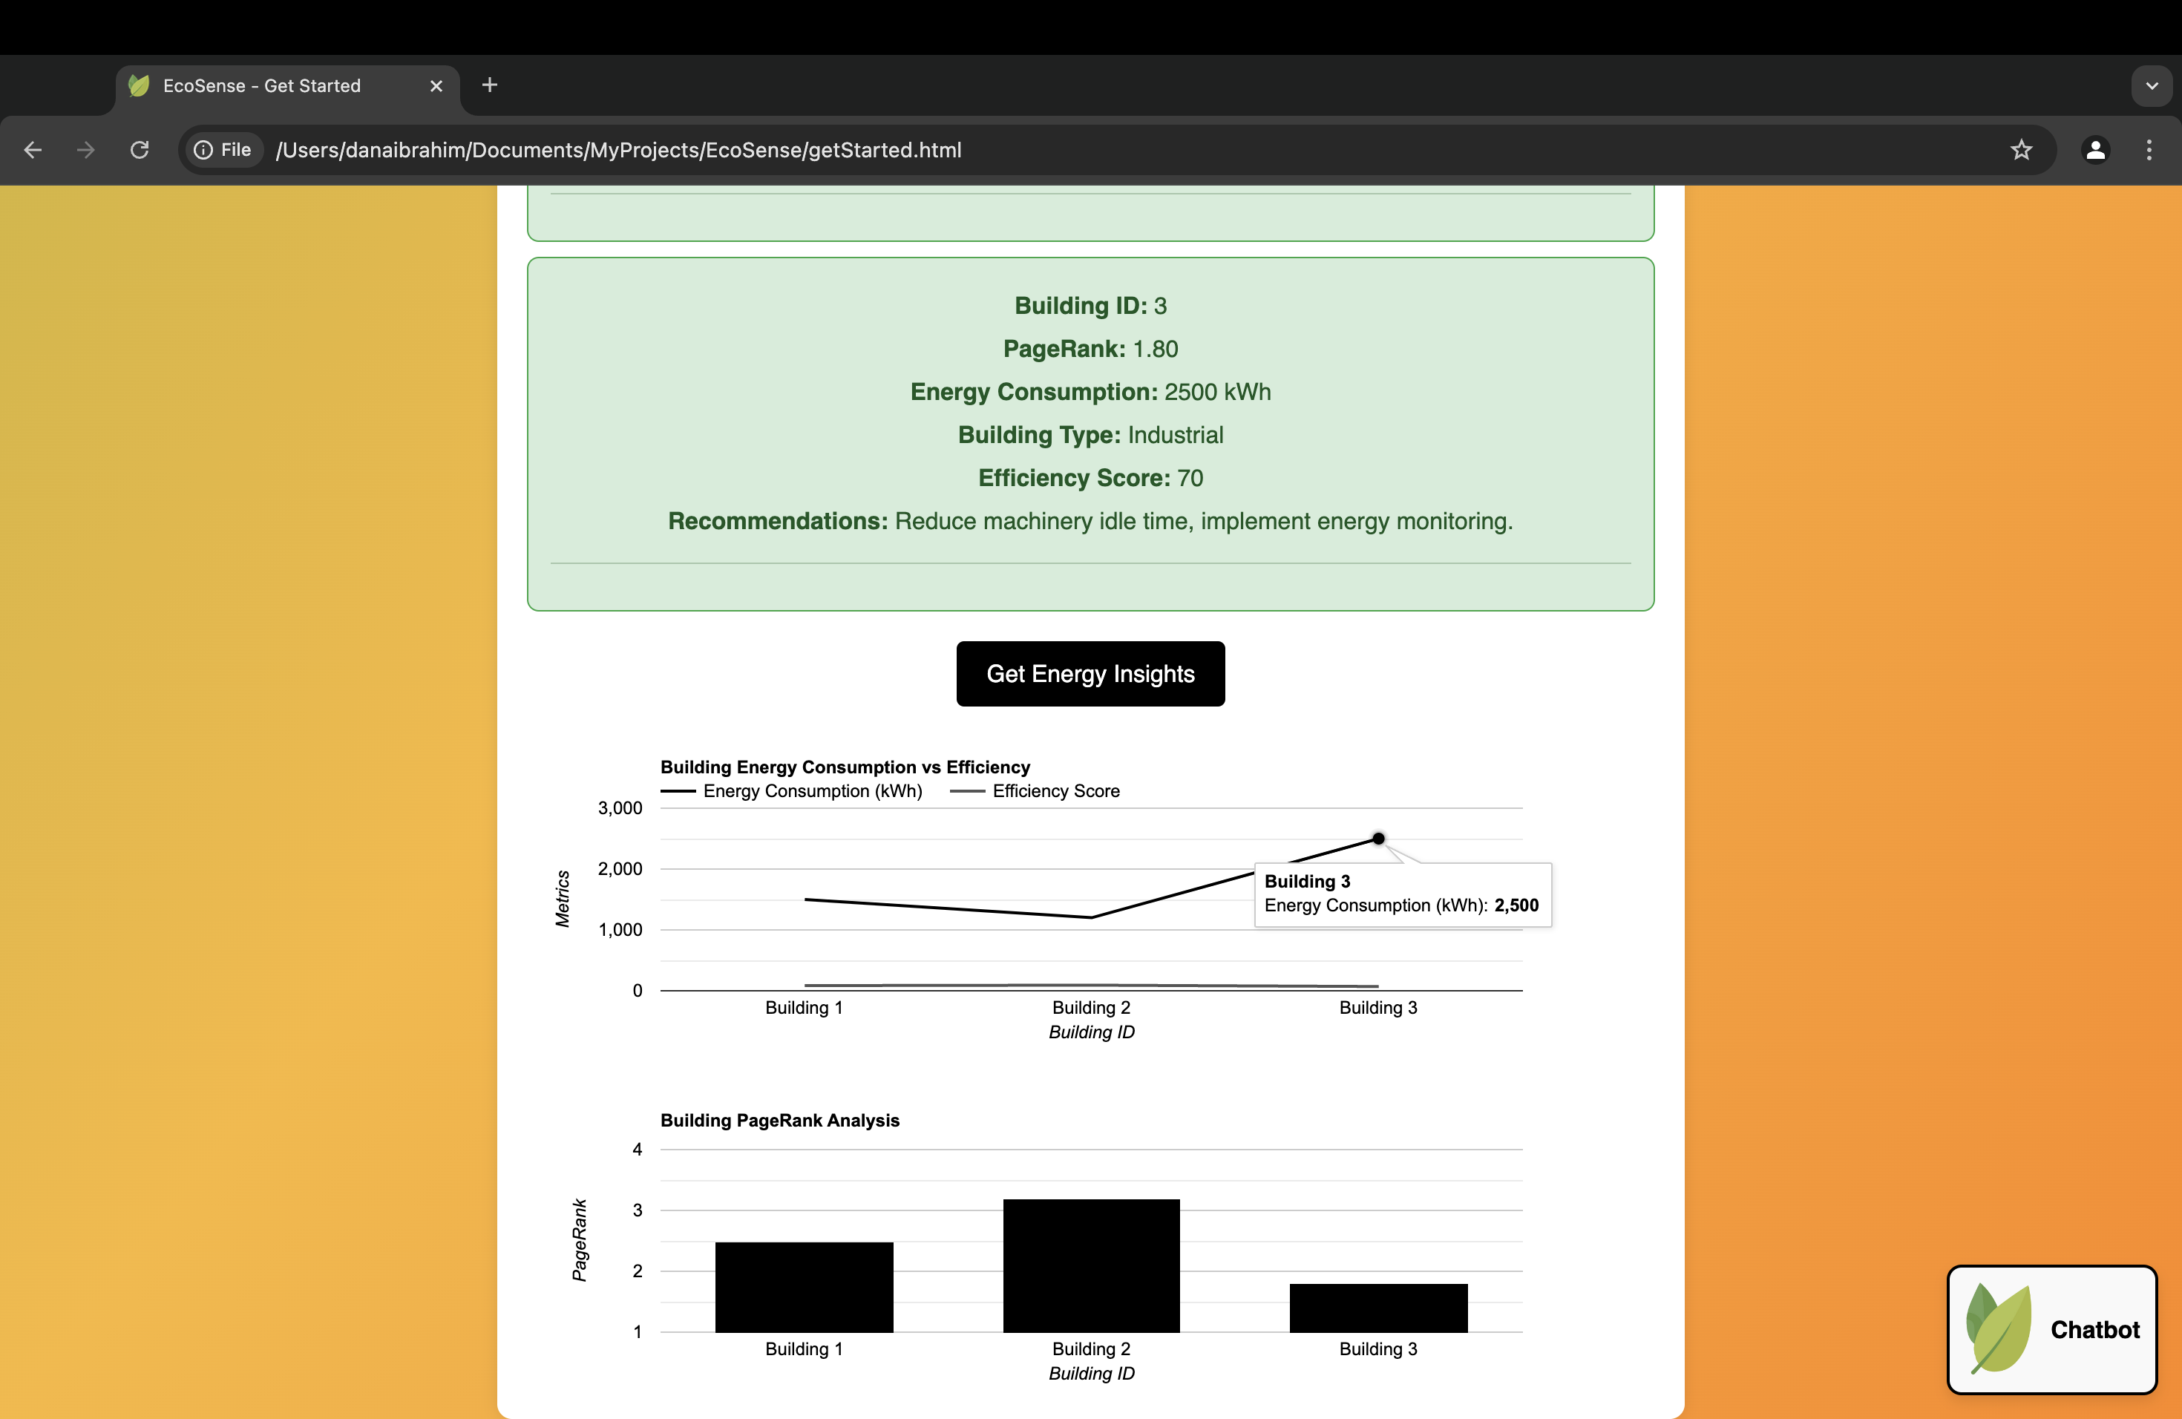Click the Building 1 PageRank bar
This screenshot has width=2182, height=1419.
[x=804, y=1287]
